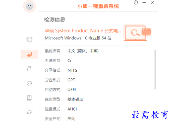The width and height of the screenshot is (171, 125).
Task: Click the 磁盘模式 label
Action: click(52, 109)
